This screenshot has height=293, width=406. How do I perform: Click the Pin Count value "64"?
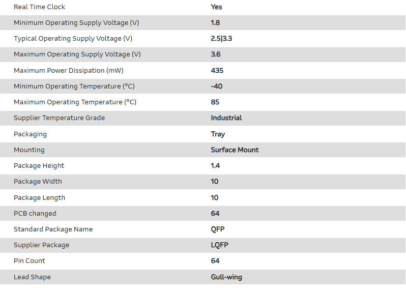click(215, 261)
